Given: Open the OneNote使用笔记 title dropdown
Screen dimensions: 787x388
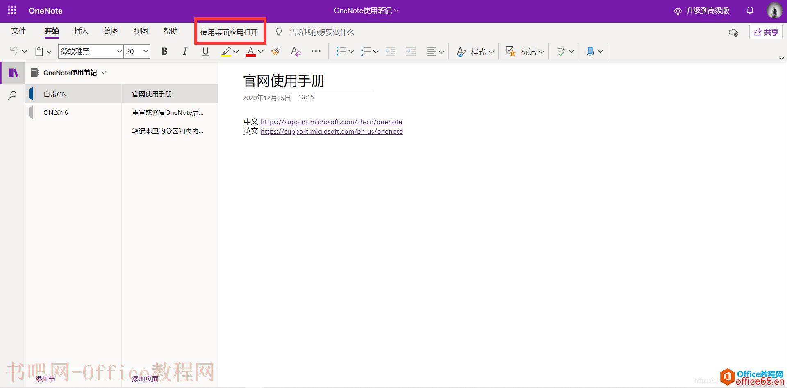Looking at the screenshot, I should [x=366, y=11].
